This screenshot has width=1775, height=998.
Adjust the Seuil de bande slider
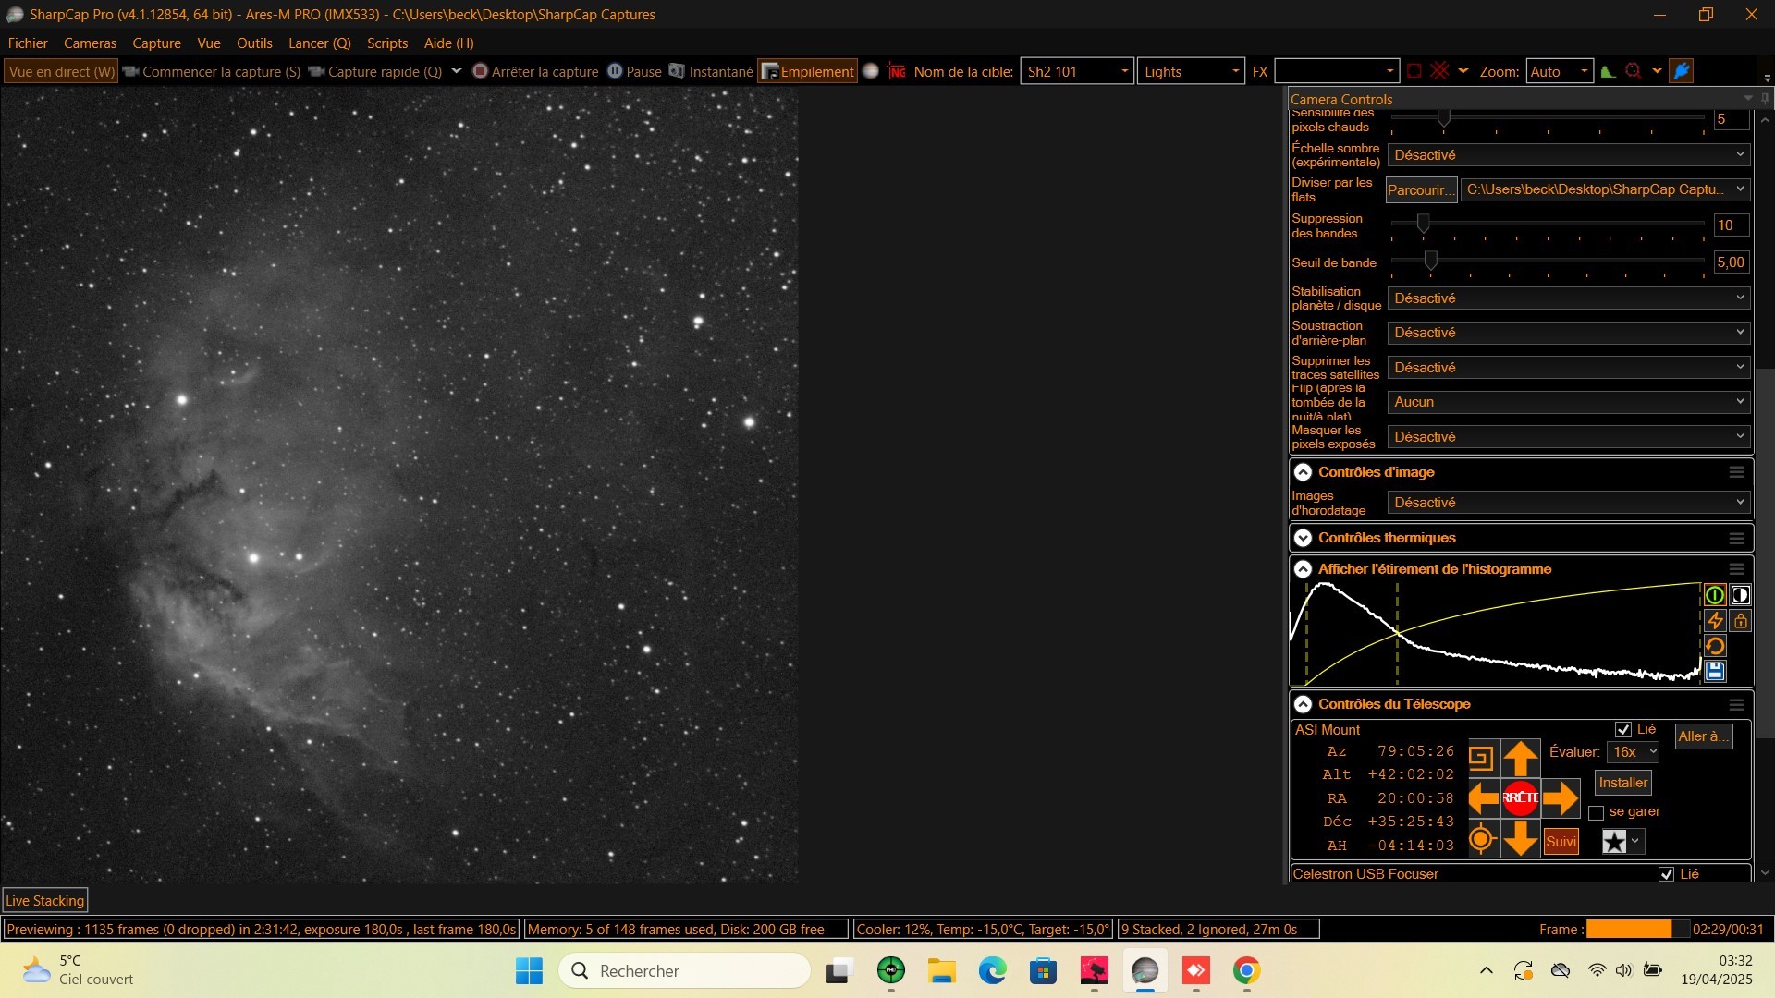(x=1431, y=262)
